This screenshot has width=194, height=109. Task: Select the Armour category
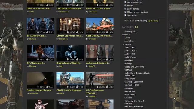(128, 44)
